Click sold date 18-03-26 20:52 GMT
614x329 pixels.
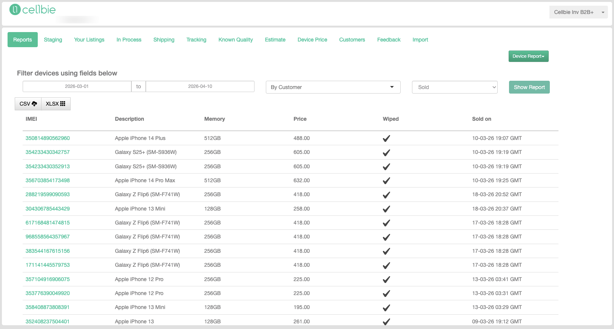(x=497, y=194)
